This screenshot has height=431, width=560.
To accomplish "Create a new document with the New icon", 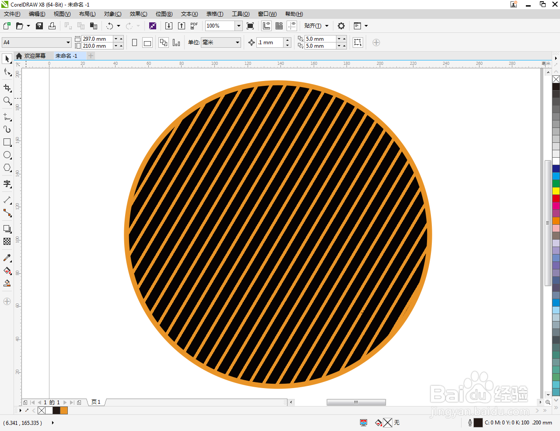I will (x=7, y=26).
